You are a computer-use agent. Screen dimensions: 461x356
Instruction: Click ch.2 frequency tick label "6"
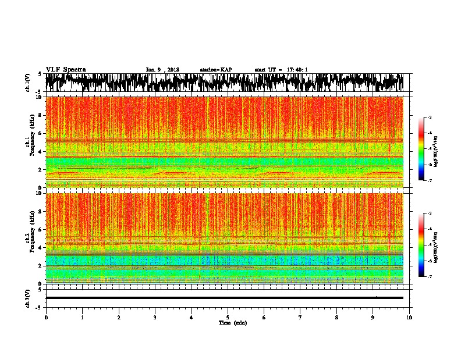click(41, 230)
